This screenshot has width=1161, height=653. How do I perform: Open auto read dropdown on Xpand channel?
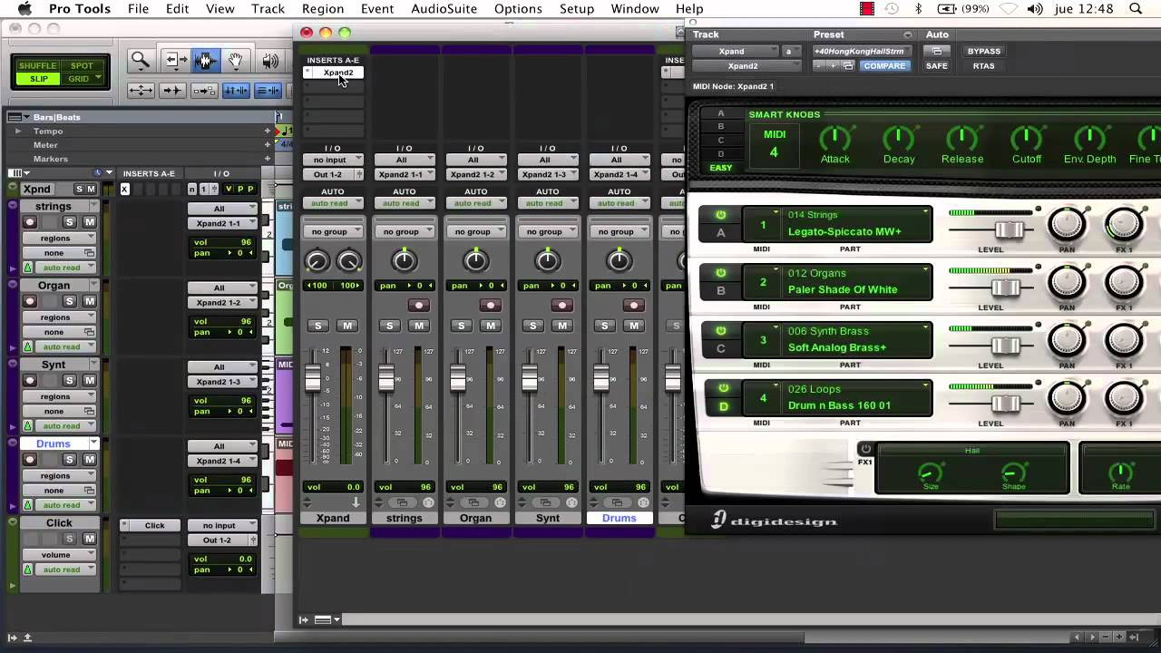tap(332, 203)
